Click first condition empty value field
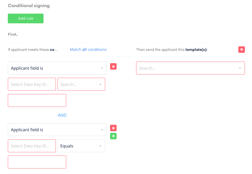The height and width of the screenshot is (174, 252). [x=37, y=100]
